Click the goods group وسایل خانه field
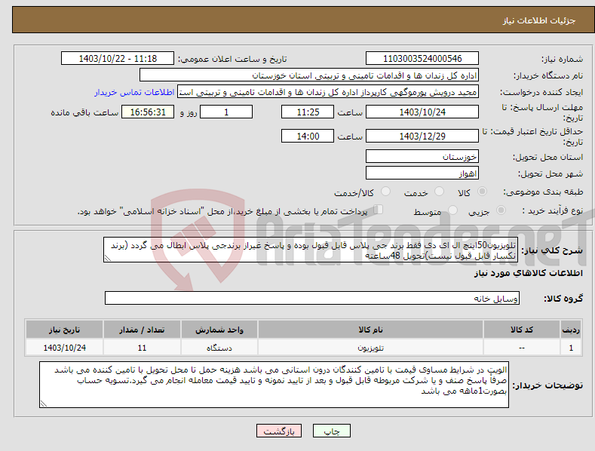The height and width of the screenshot is (451, 595). tap(312, 298)
